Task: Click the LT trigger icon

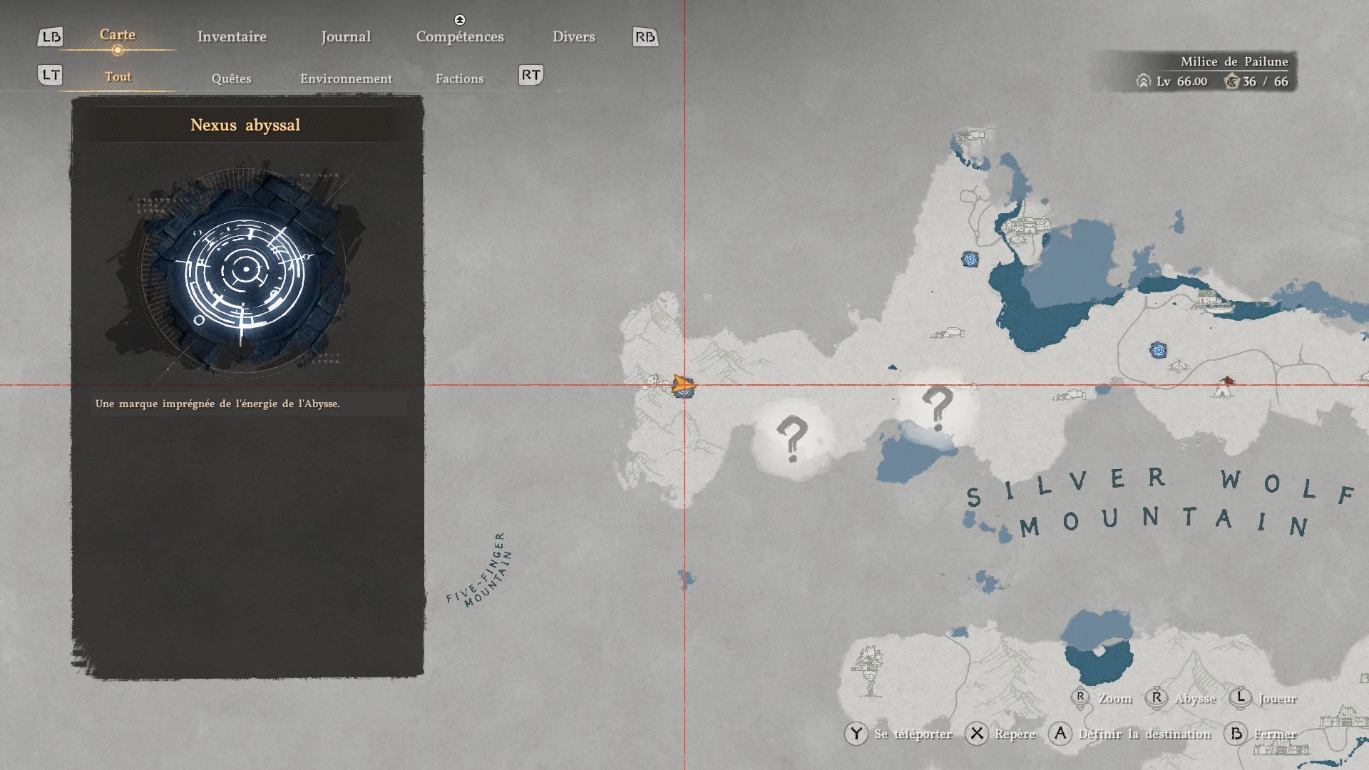Action: pos(50,75)
